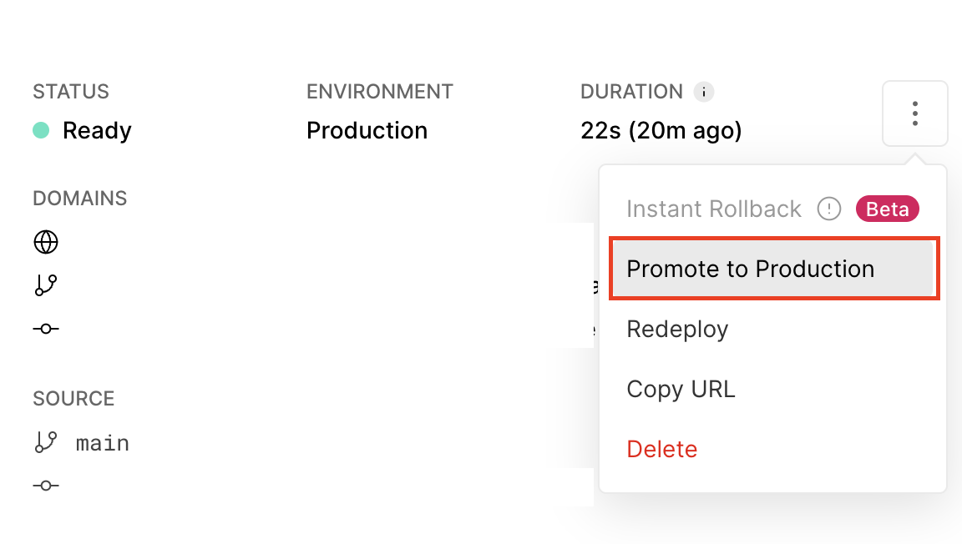The width and height of the screenshot is (962, 544).
Task: Click the branch icon under Domains
Action: pos(46,285)
